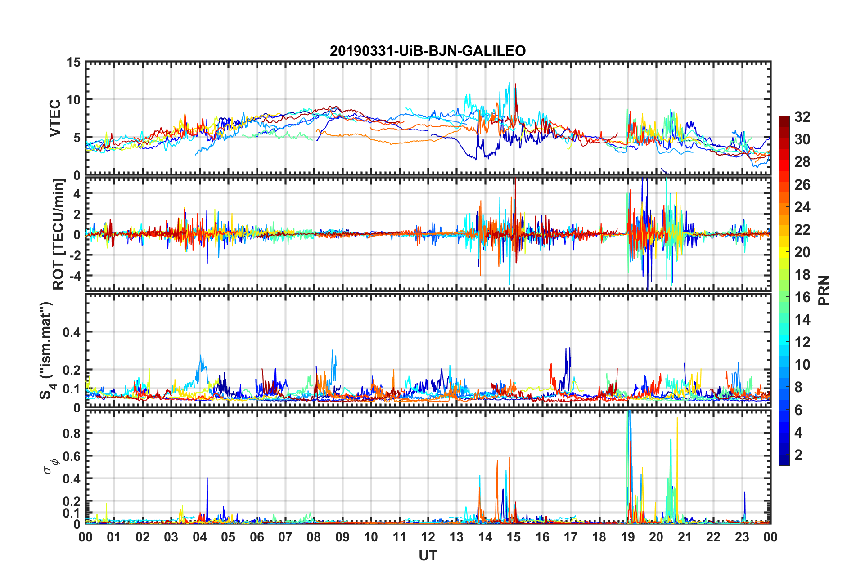The width and height of the screenshot is (856, 581).
Task: Click the UT x-axis label
Action: click(428, 556)
